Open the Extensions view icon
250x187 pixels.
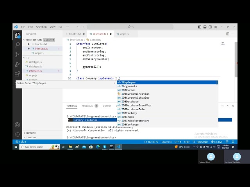17,74
